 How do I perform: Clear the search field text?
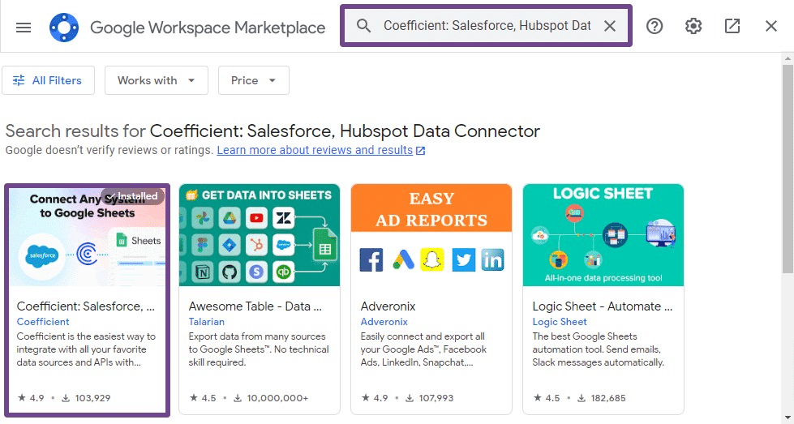pos(610,26)
